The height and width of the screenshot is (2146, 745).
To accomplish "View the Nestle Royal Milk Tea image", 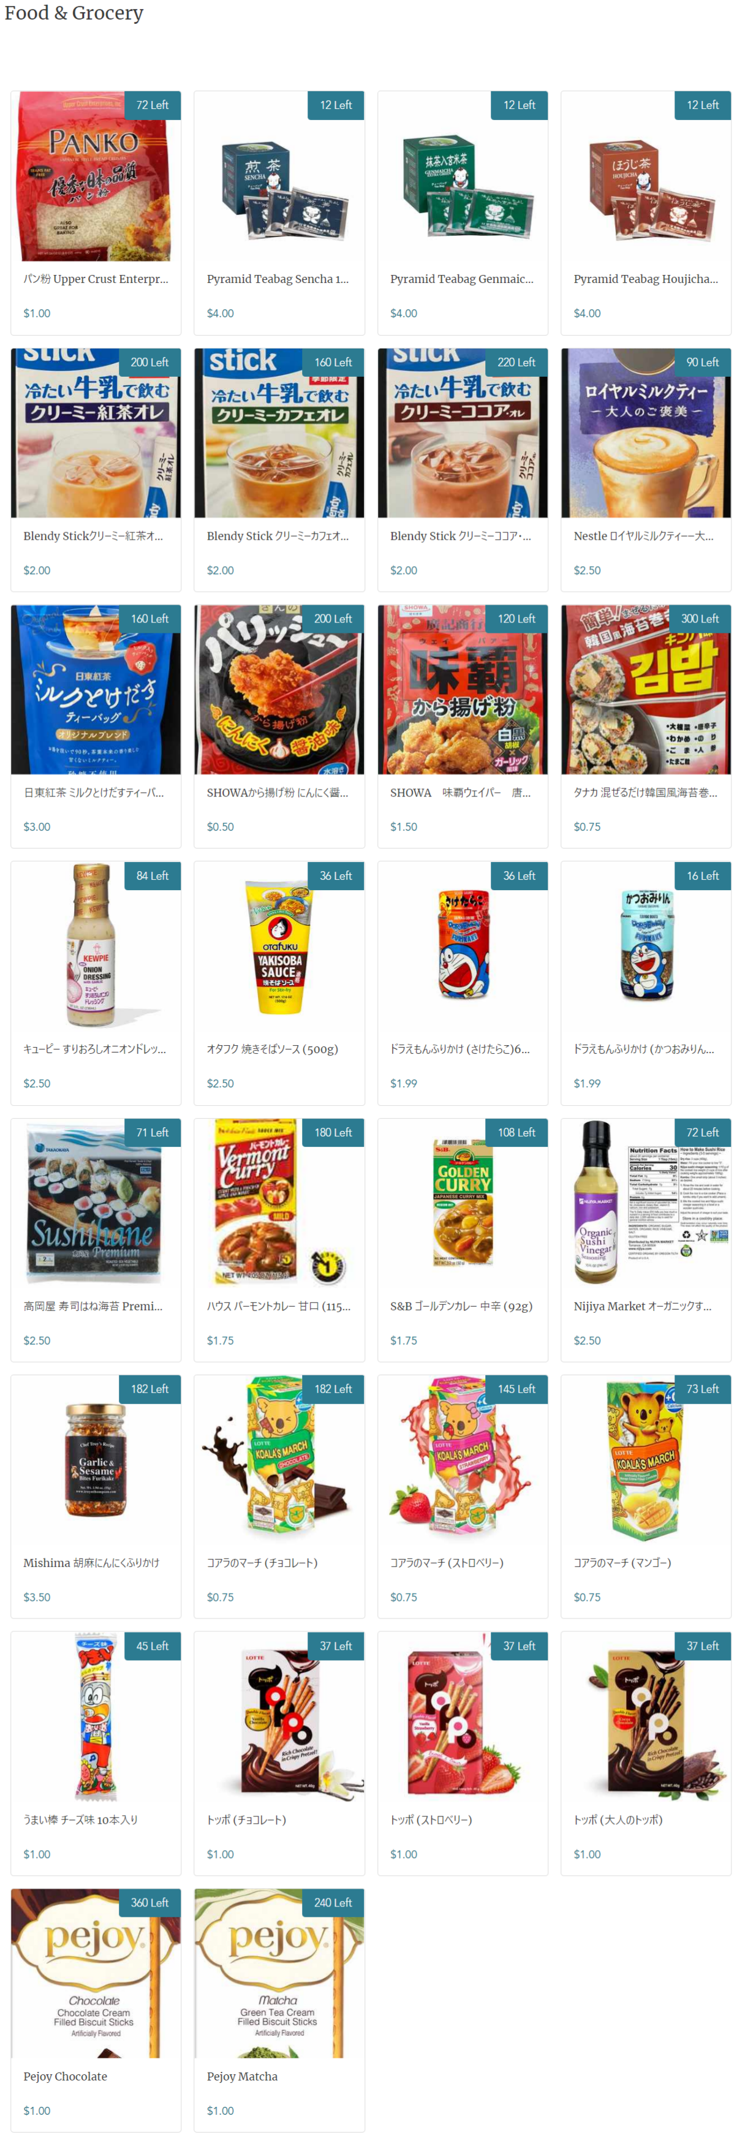I will [645, 433].
